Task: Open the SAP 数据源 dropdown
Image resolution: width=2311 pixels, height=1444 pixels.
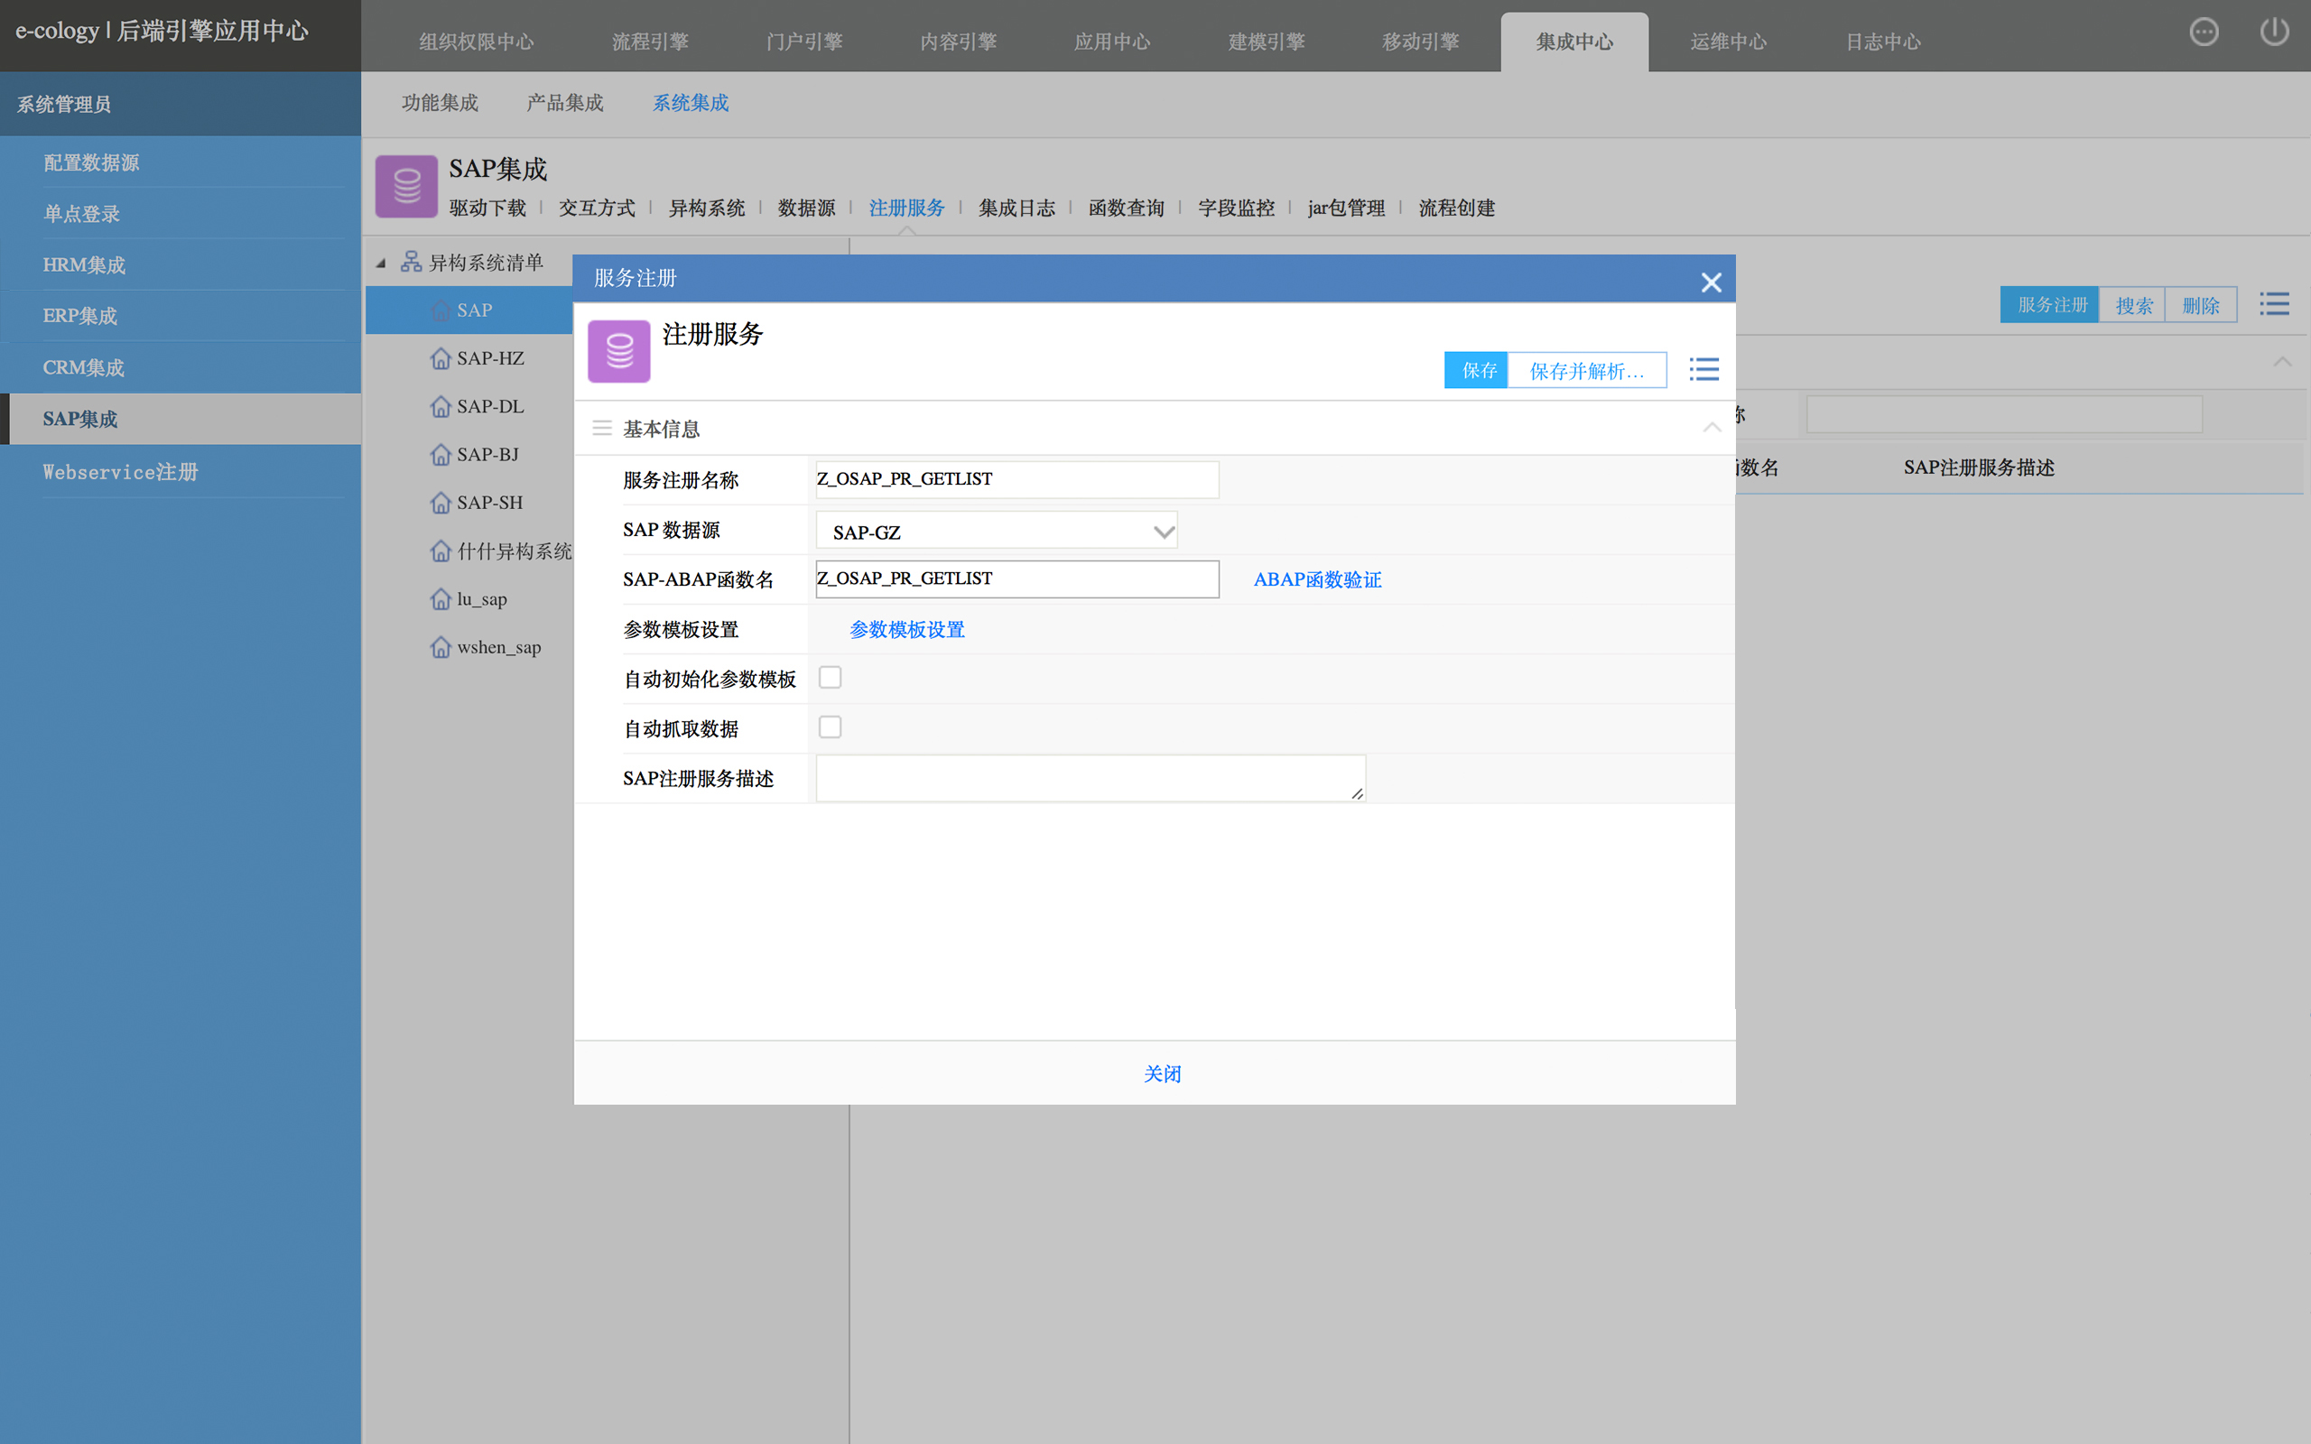Action: [x=996, y=532]
